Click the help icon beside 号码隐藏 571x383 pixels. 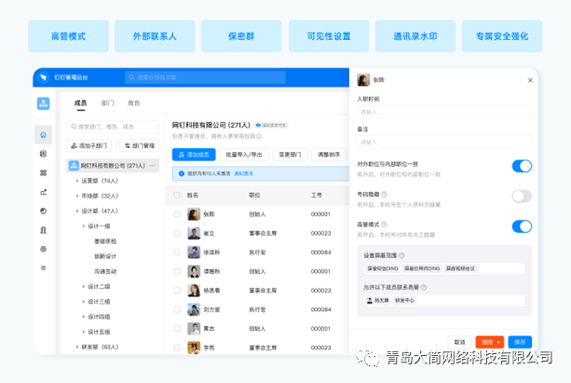[384, 194]
